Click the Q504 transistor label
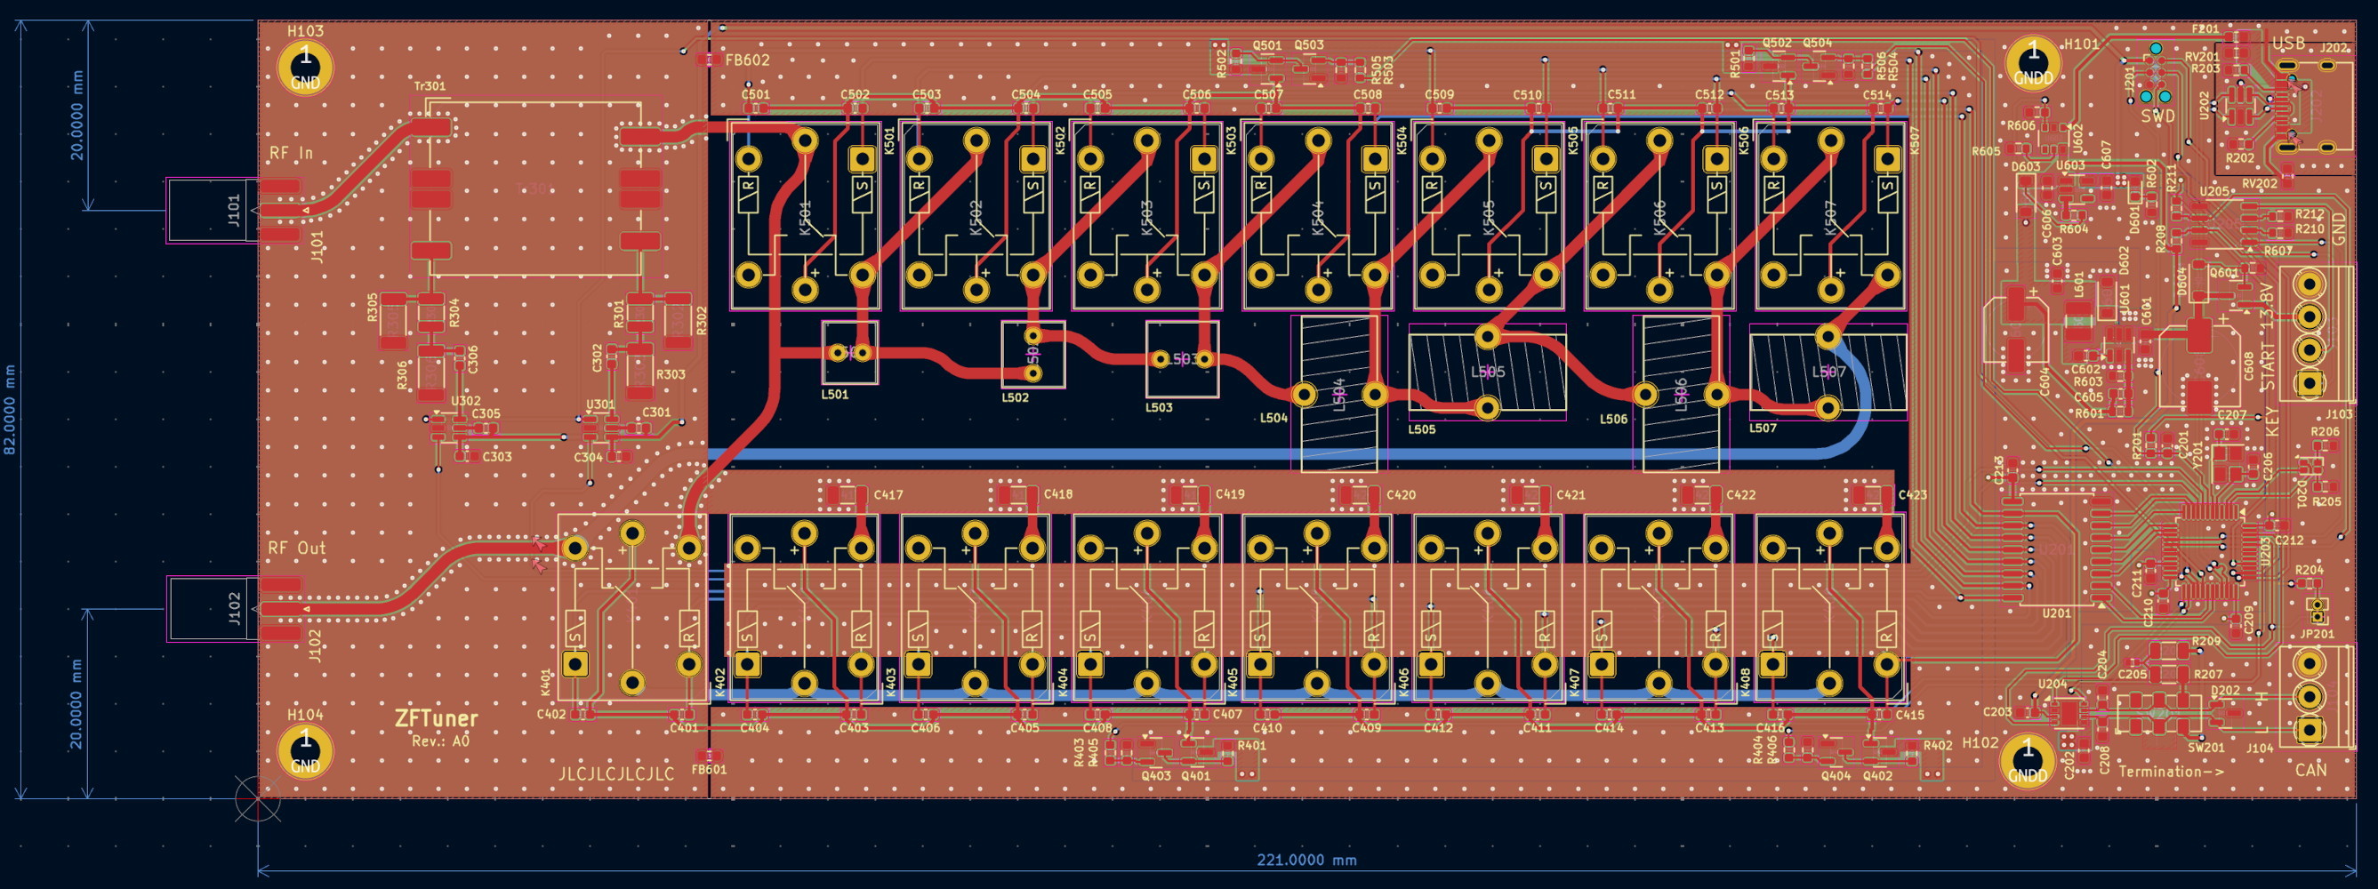This screenshot has height=889, width=2378. 1818,44
